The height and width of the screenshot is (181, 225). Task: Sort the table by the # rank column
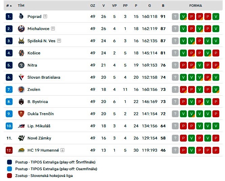9,6
